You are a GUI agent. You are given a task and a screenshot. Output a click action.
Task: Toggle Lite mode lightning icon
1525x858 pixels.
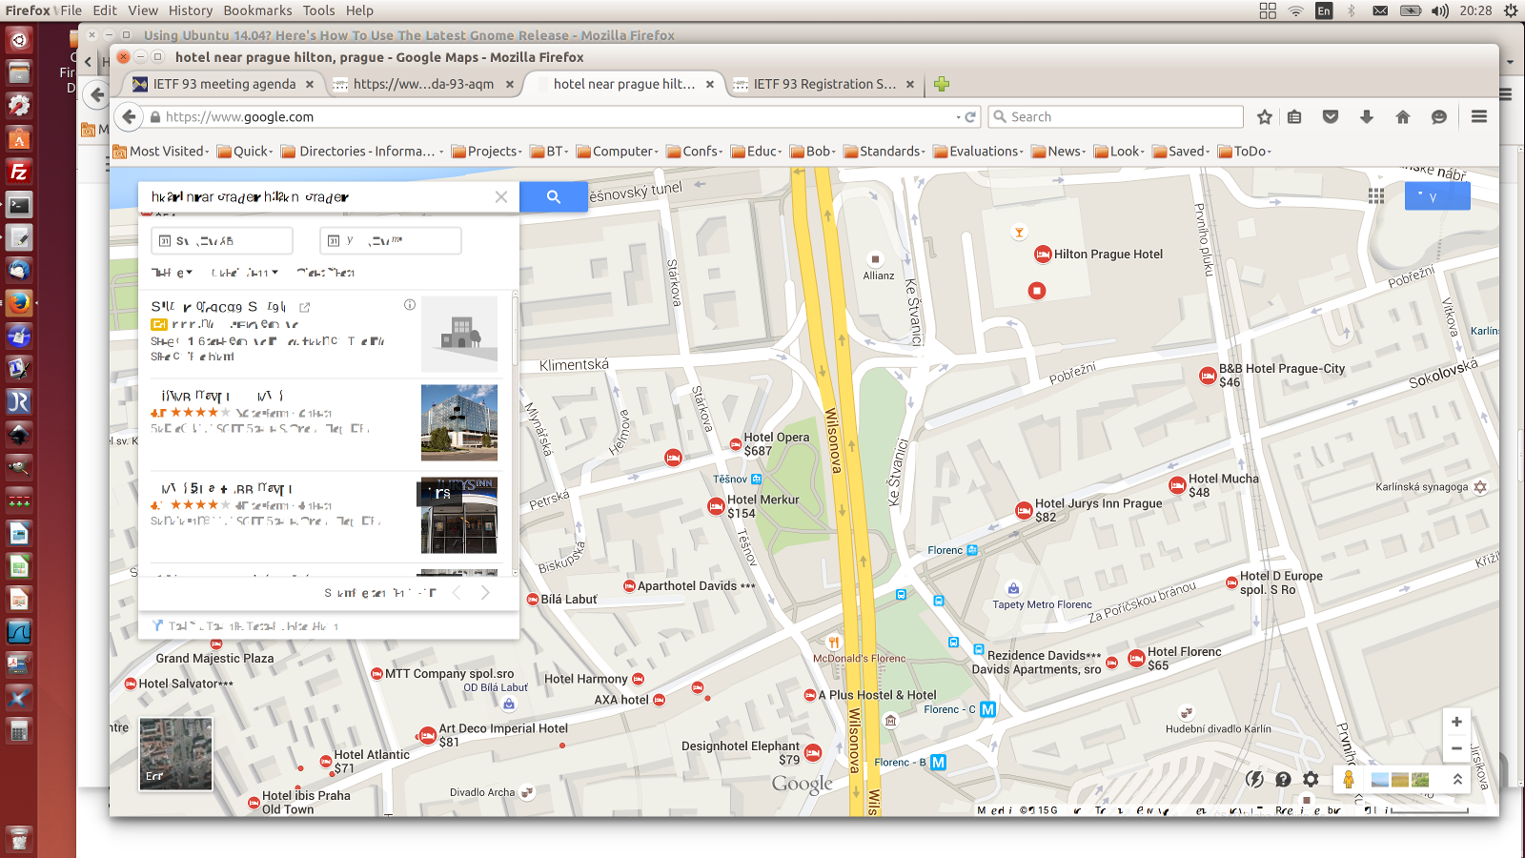(1255, 780)
